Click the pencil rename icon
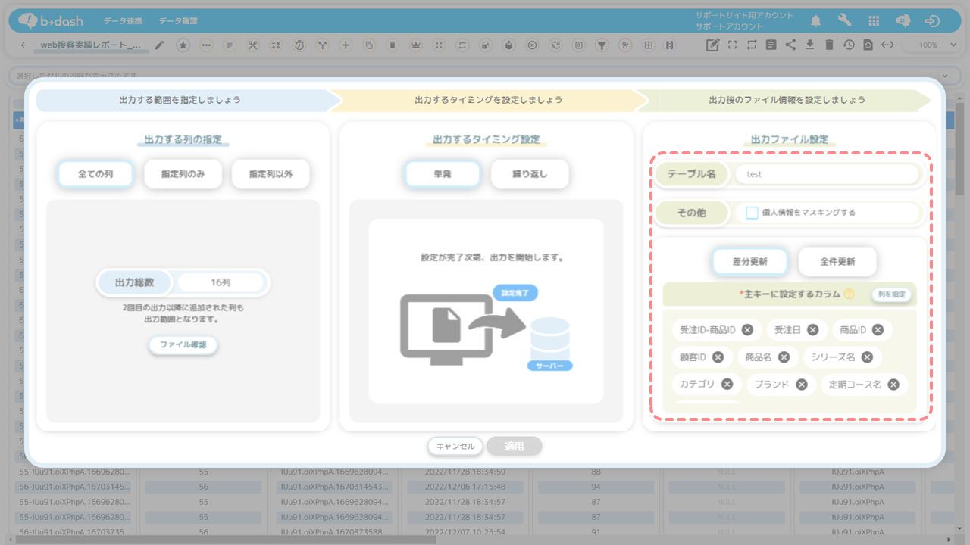 point(159,45)
